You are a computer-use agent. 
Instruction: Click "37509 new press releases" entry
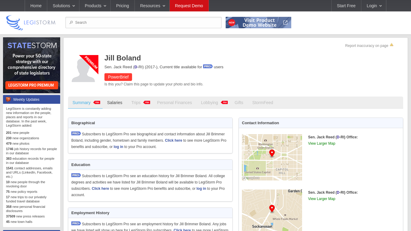click(x=25, y=216)
